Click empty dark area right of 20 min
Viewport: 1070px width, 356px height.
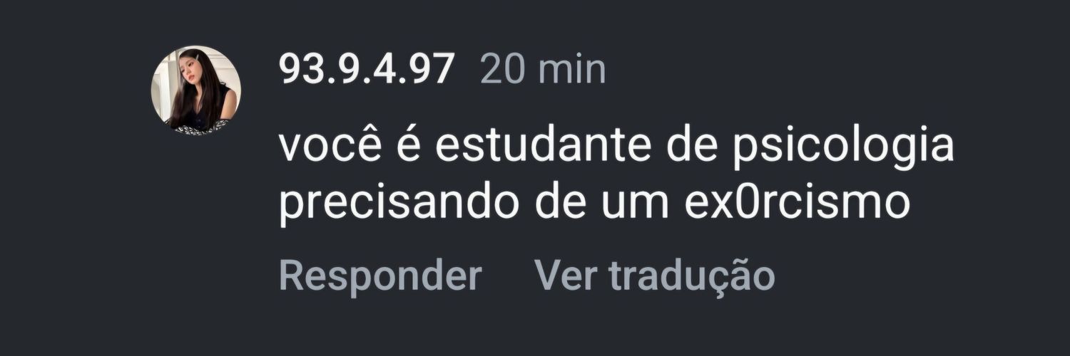pyautogui.click(x=820, y=70)
